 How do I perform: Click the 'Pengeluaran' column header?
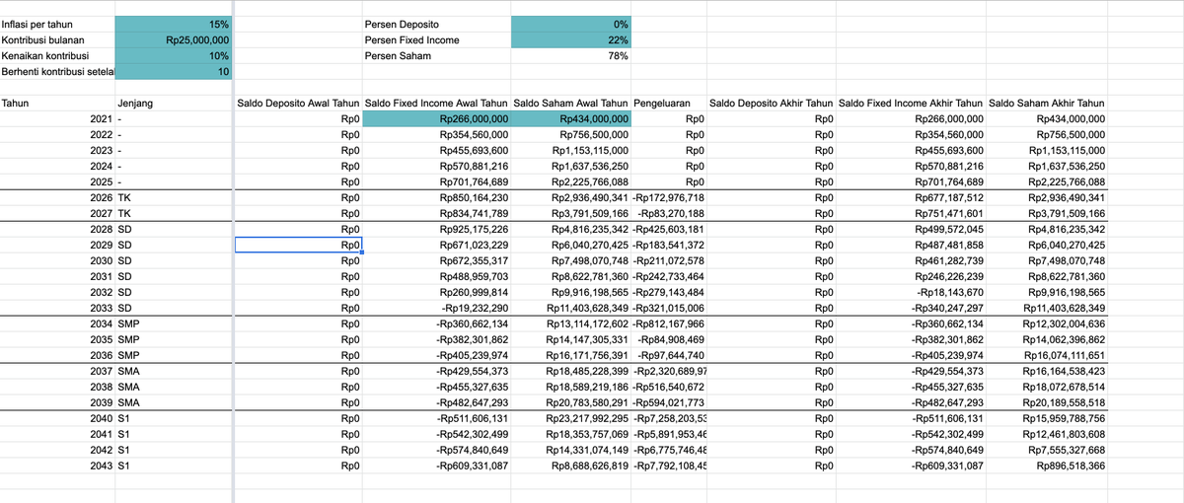tap(669, 103)
